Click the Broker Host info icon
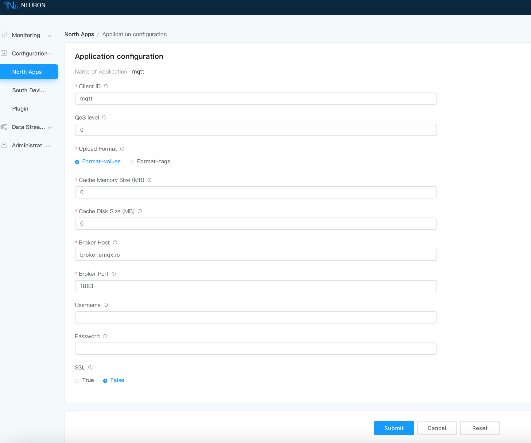The height and width of the screenshot is (443, 531). (x=115, y=242)
